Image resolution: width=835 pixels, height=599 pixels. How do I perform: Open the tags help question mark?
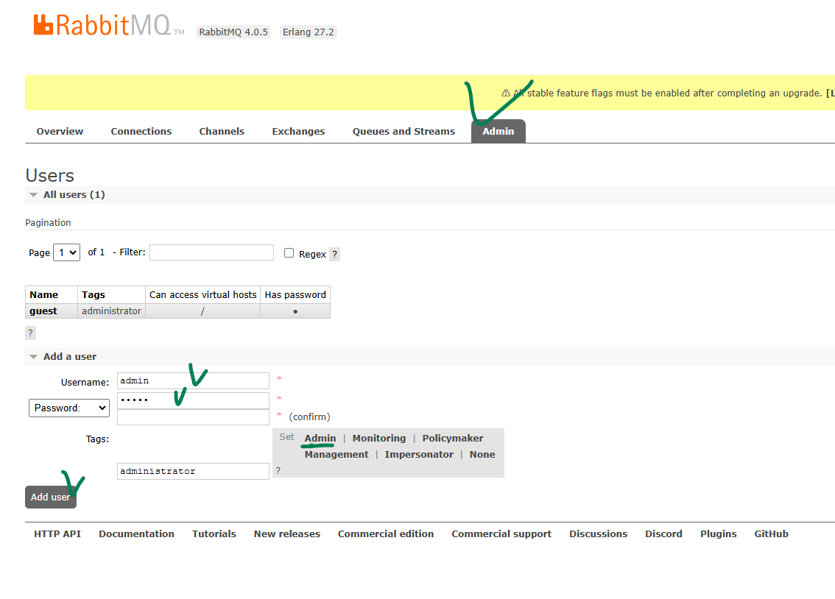coord(278,471)
